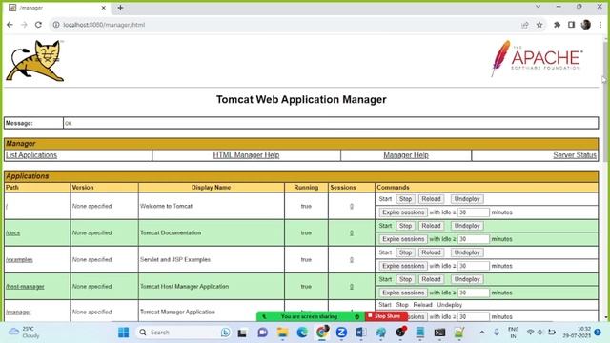Open the terminal app on taskbar
This screenshot has width=610, height=343.
pos(439,333)
